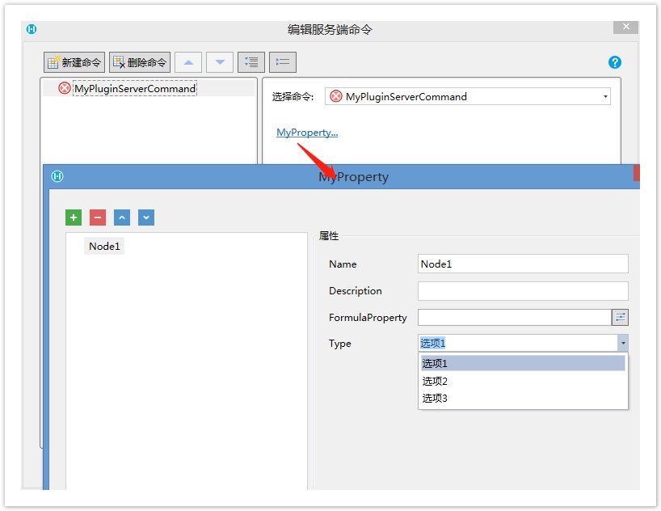Open the MyProperty... link
Viewport: 661px width, 511px height.
coord(307,133)
